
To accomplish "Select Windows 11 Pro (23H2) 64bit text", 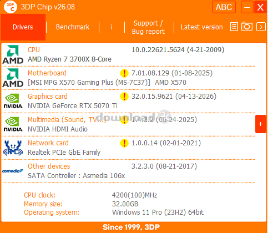I will click(158, 212).
